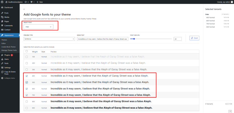Click the 500 Normal selected variant entry
Image resolution: width=234 pixels, height=113 pixels.
coord(210,27)
